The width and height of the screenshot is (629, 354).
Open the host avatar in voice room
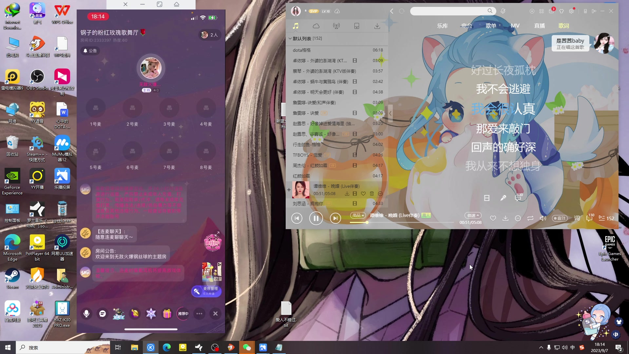[151, 68]
